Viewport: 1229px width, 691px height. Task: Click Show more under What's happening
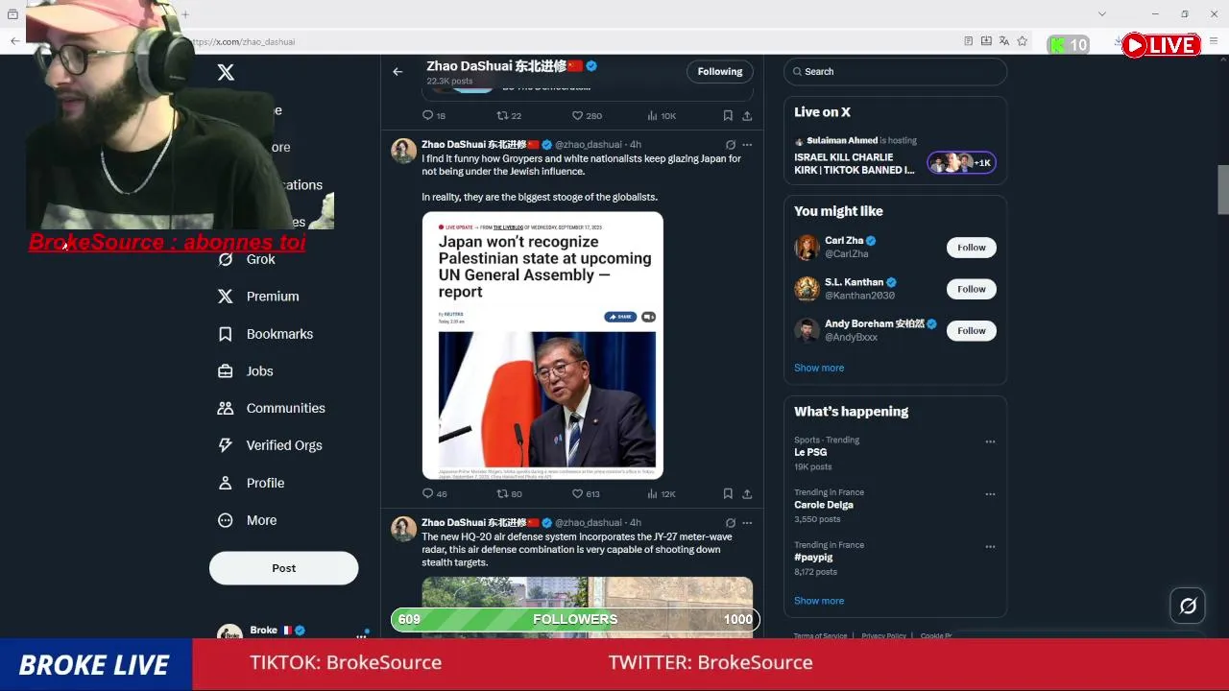coord(819,601)
